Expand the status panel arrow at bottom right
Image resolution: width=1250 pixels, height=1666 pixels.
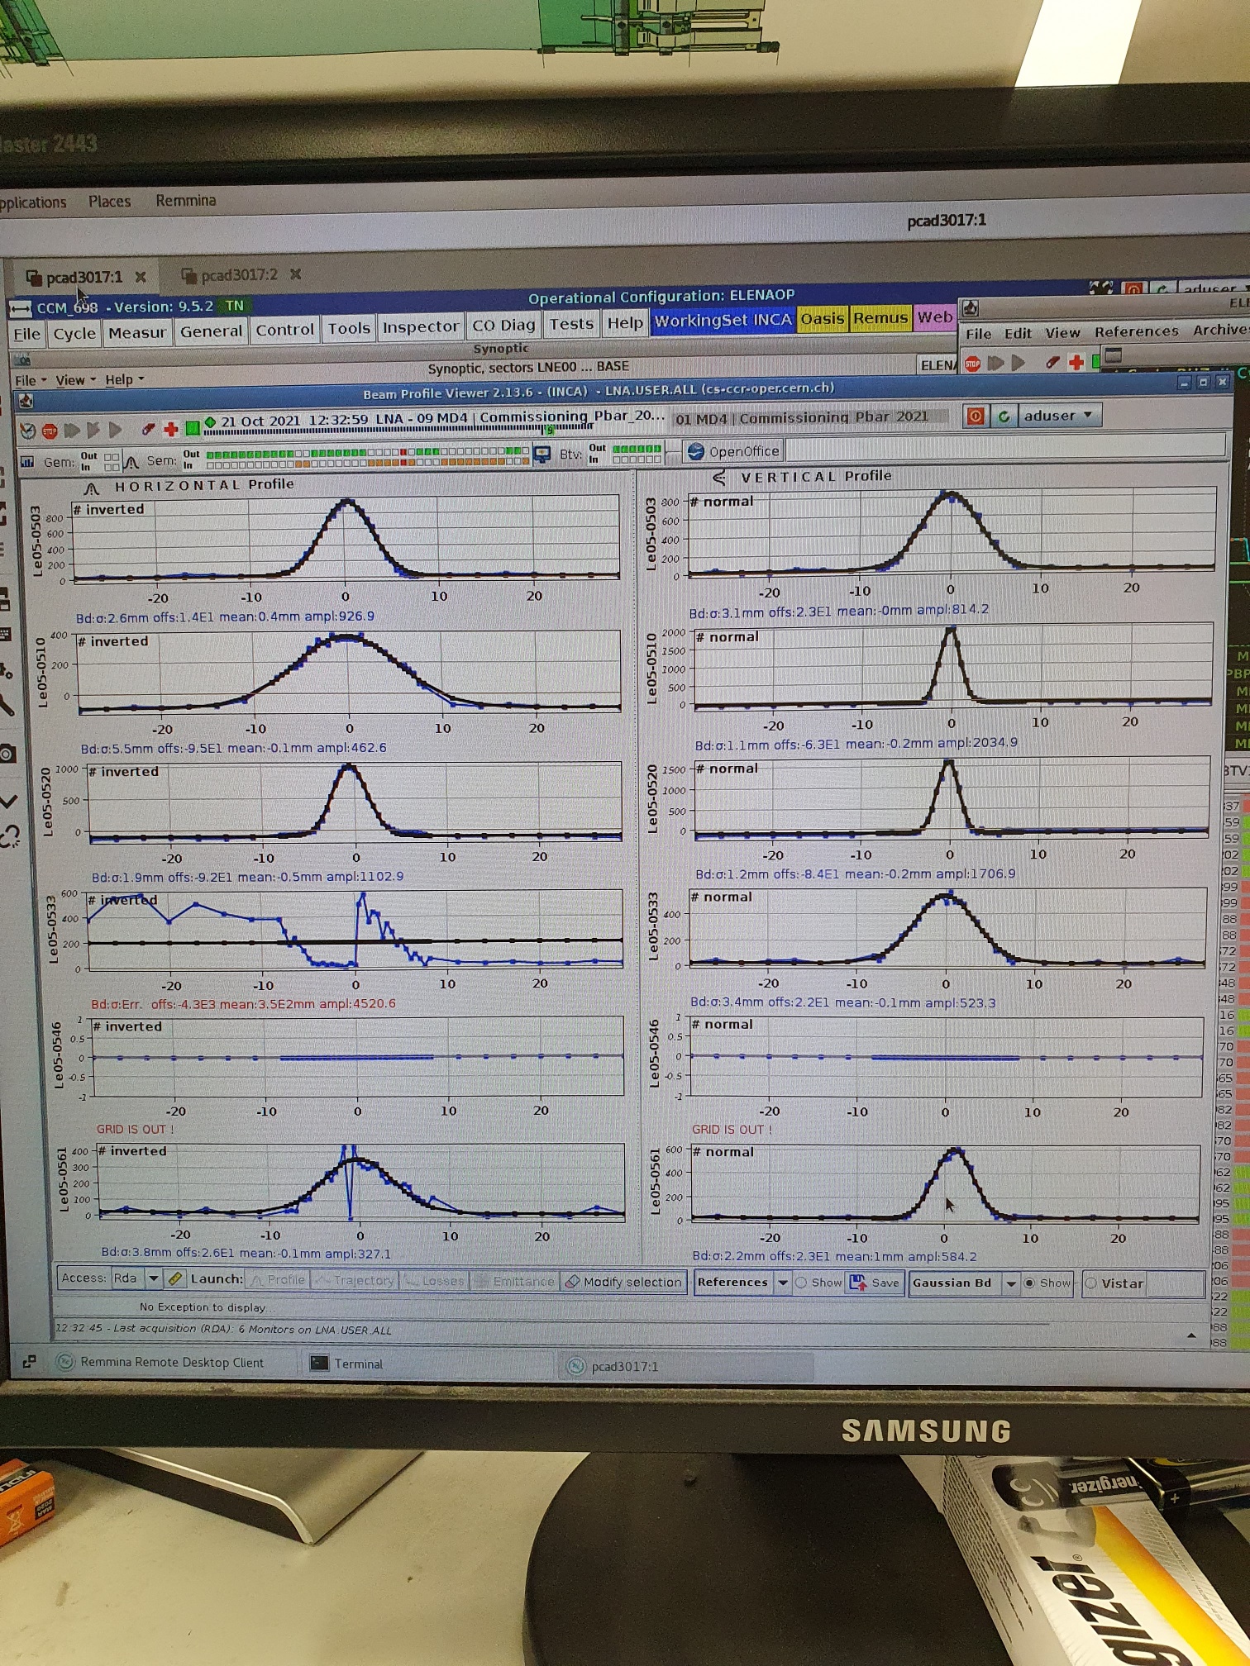pyautogui.click(x=1191, y=1335)
